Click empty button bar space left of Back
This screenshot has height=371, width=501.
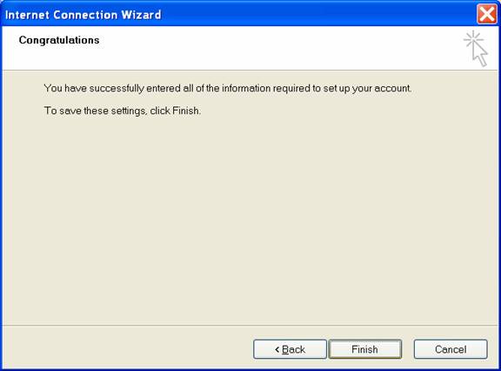click(128, 348)
